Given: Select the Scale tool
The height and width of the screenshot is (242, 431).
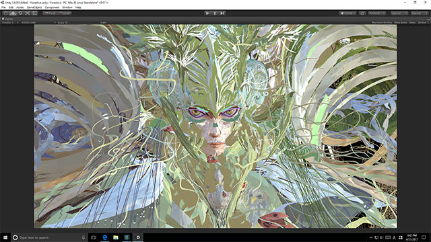Looking at the screenshot, I should pos(27,13).
